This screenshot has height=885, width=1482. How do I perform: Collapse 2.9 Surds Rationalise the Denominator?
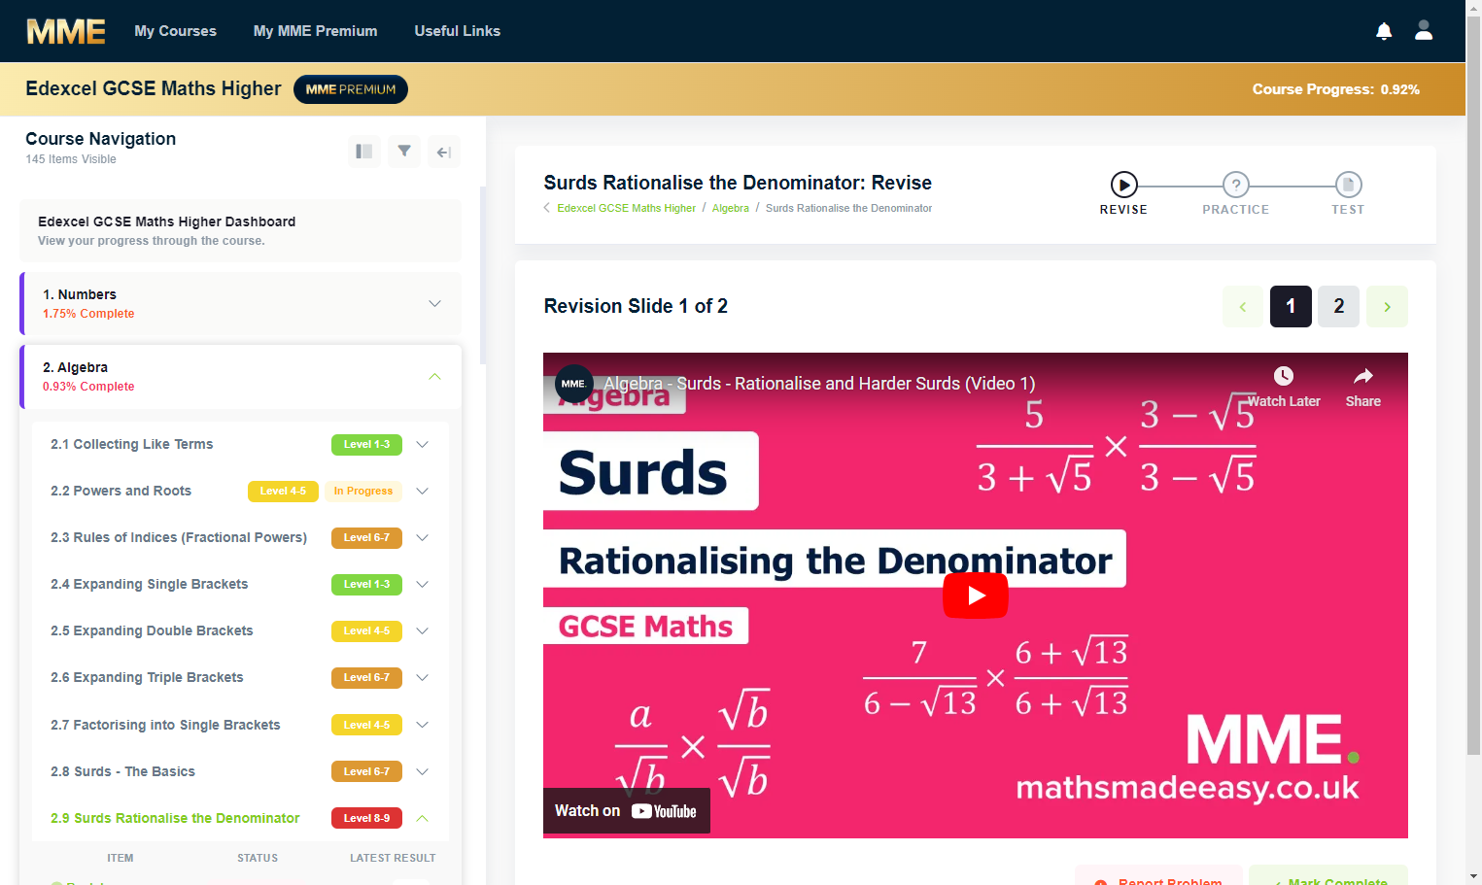point(423,818)
